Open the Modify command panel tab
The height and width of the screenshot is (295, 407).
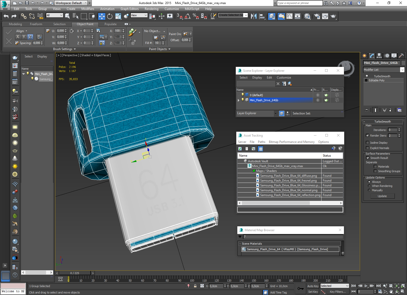pos(372,55)
